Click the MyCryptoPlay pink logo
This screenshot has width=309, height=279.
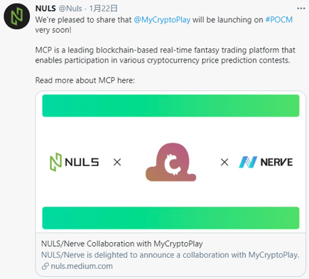170,162
